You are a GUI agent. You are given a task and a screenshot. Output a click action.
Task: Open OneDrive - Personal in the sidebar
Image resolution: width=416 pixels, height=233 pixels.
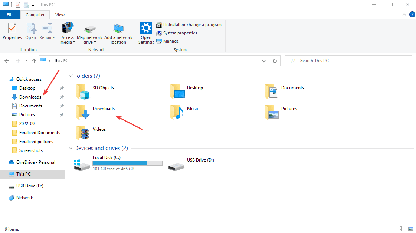(36, 162)
